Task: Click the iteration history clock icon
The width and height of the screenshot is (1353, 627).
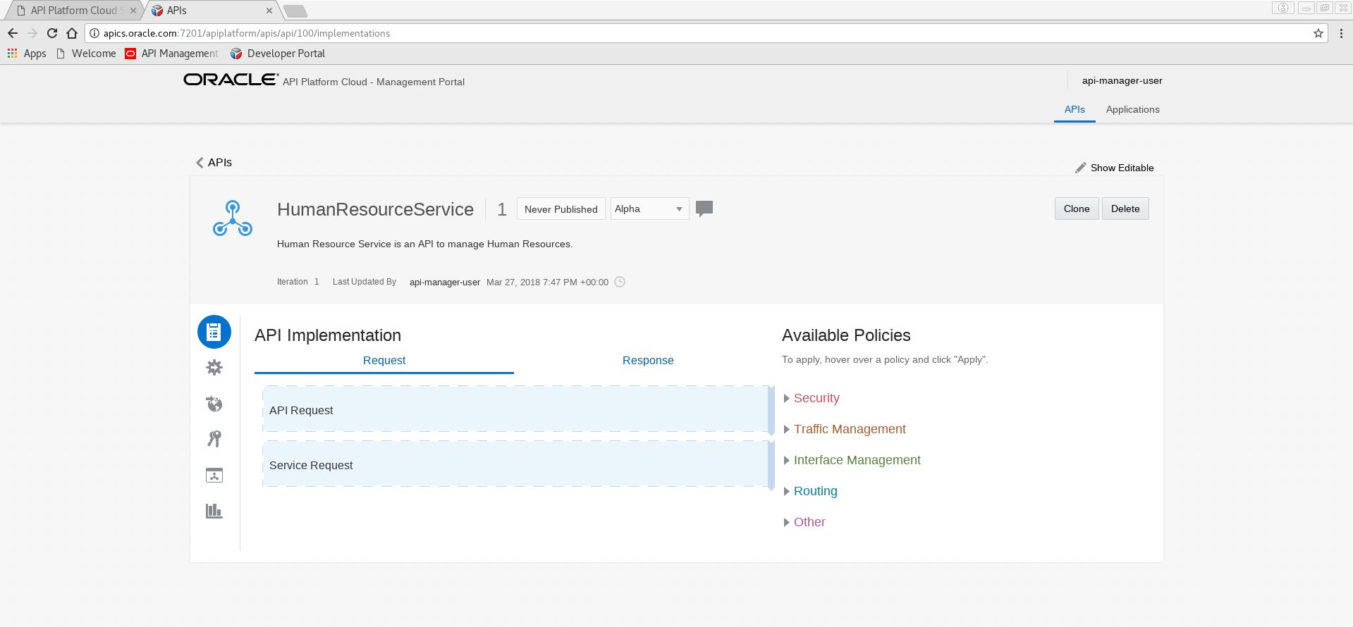Action: click(620, 282)
